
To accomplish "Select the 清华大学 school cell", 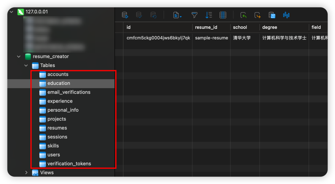I will click(242, 38).
